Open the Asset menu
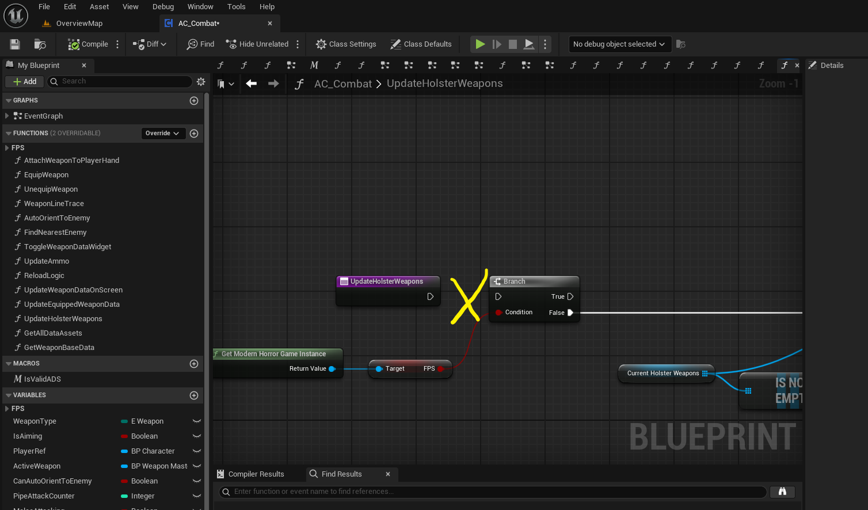 point(99,7)
